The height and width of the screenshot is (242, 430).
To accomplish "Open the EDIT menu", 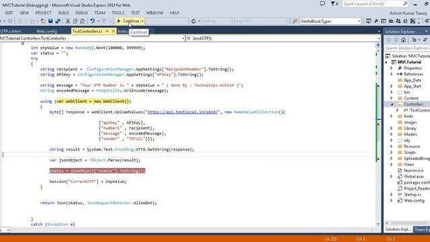I will coord(9,13).
